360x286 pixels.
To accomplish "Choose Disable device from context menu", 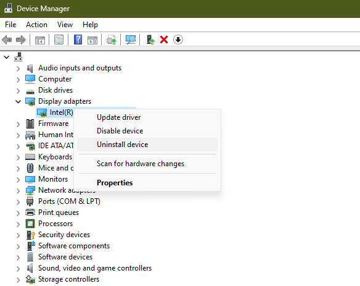I will pyautogui.click(x=147, y=131).
